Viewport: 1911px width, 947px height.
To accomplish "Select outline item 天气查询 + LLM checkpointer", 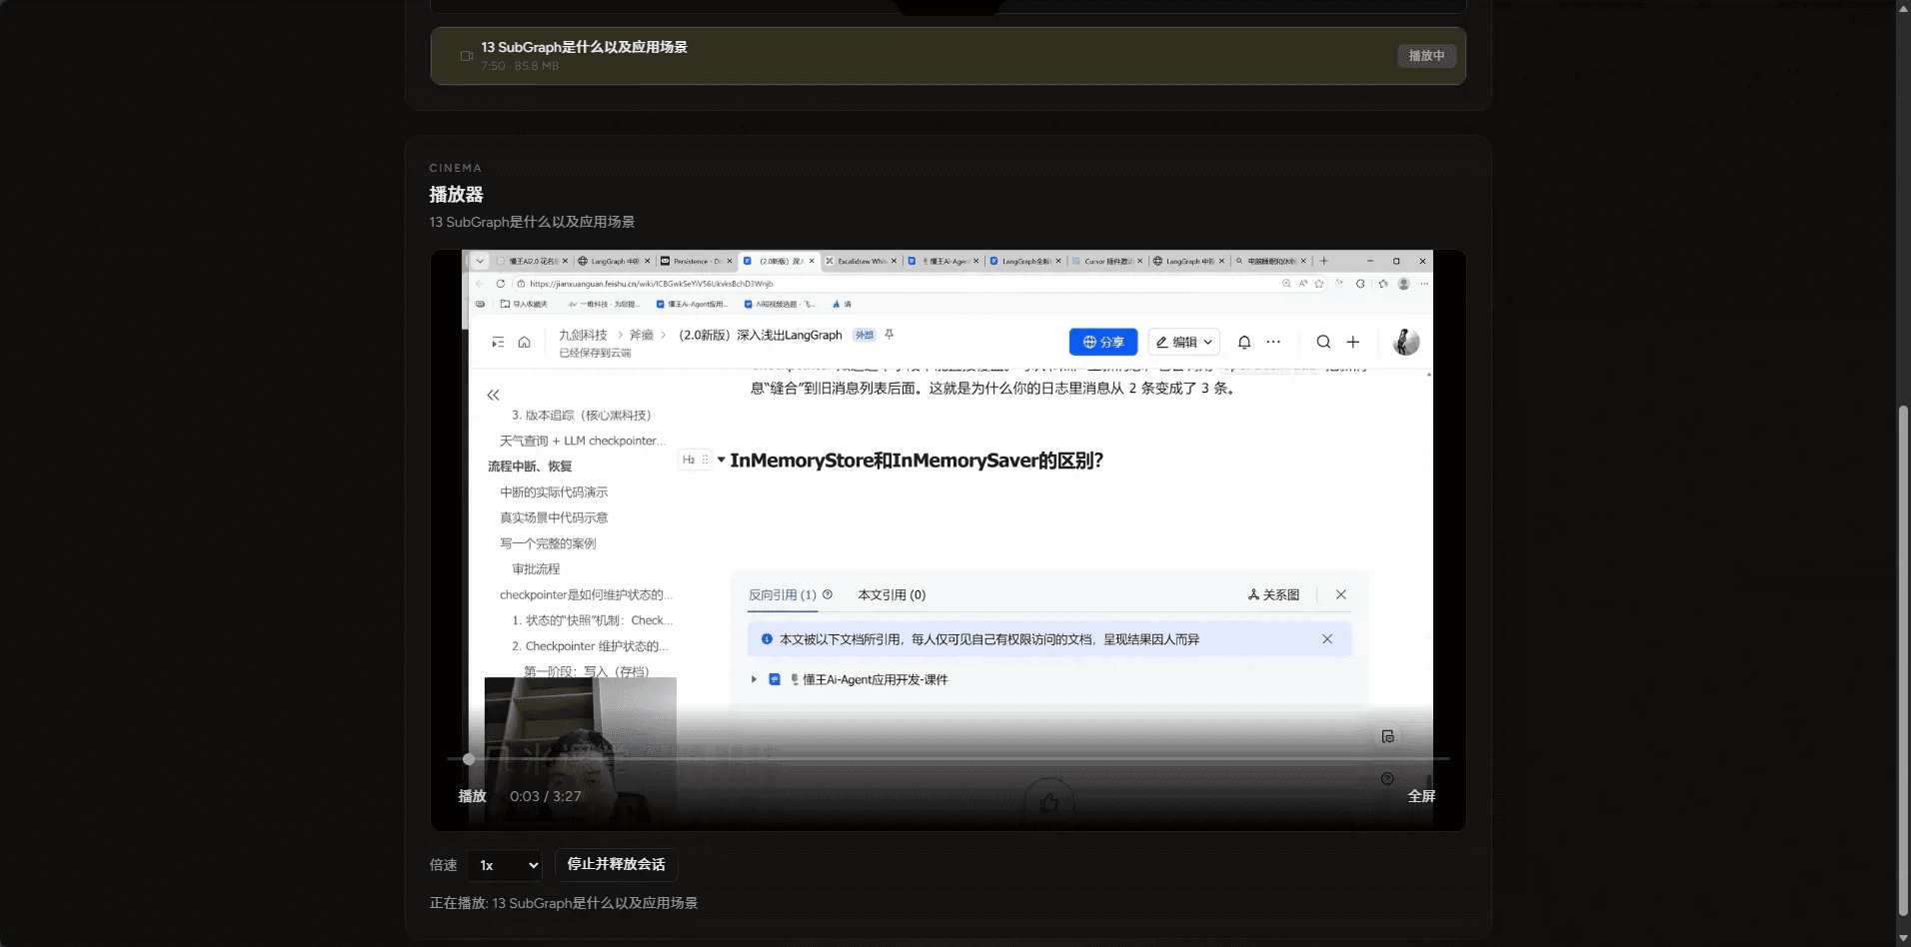I will (583, 441).
